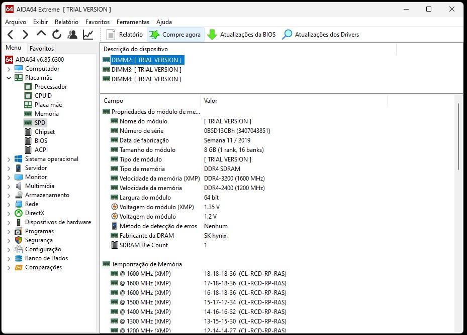Expand the DirectX tree node
467x335 pixels.
coord(9,214)
